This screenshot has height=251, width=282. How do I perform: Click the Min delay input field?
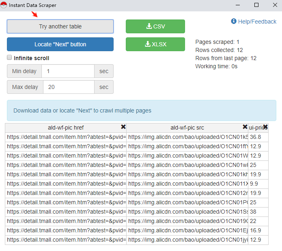tap(68, 71)
